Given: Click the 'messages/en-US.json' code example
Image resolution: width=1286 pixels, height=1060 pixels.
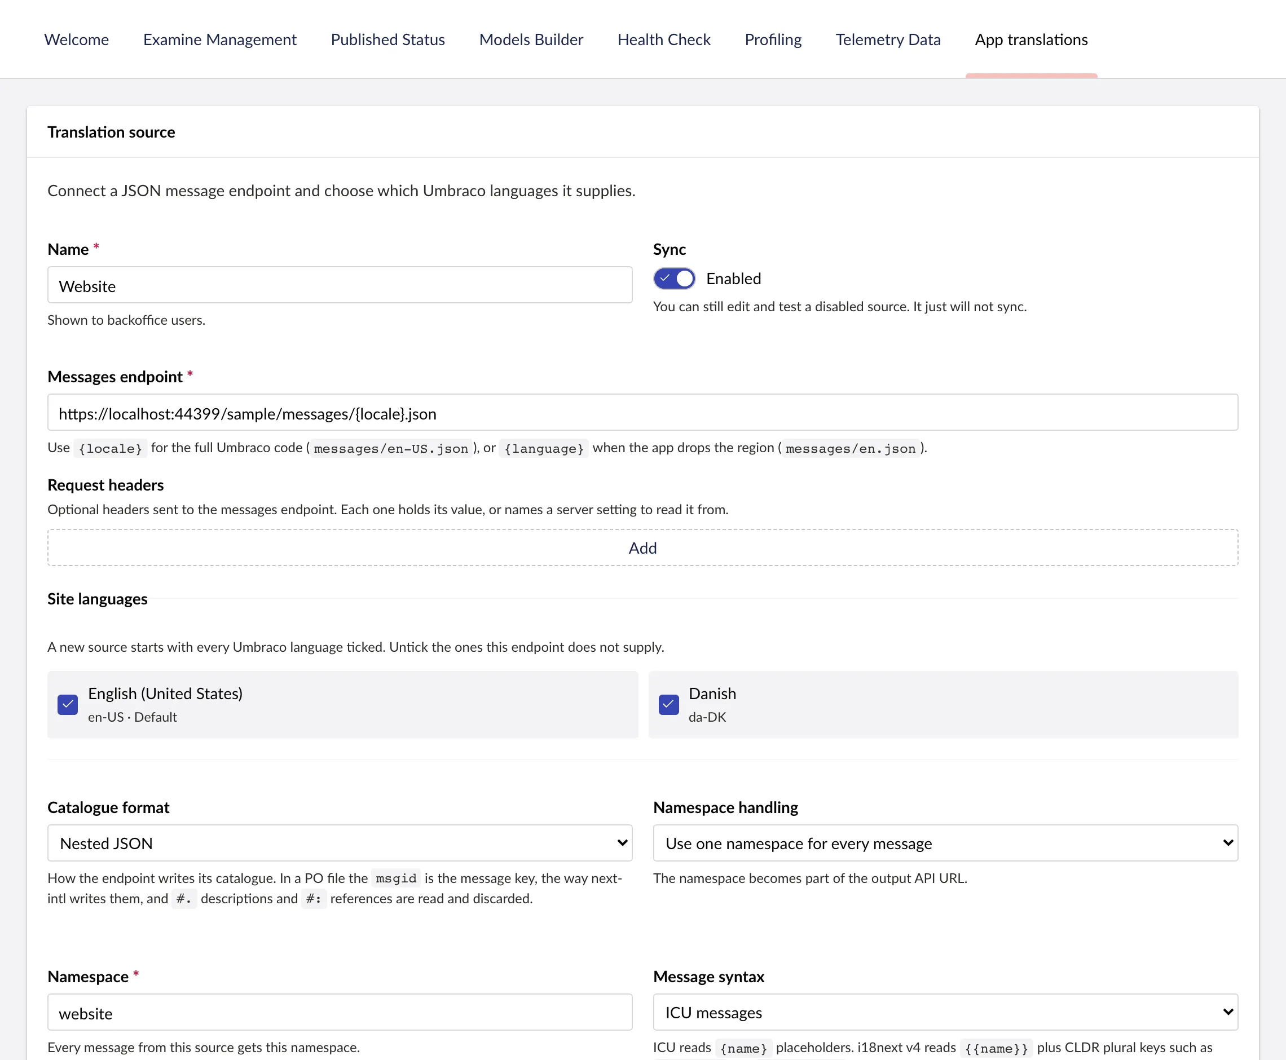Looking at the screenshot, I should [391, 448].
